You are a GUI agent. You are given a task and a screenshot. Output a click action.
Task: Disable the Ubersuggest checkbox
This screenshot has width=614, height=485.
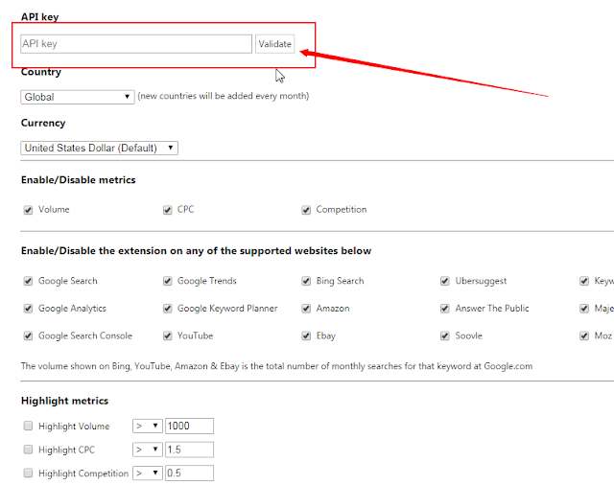pos(445,281)
